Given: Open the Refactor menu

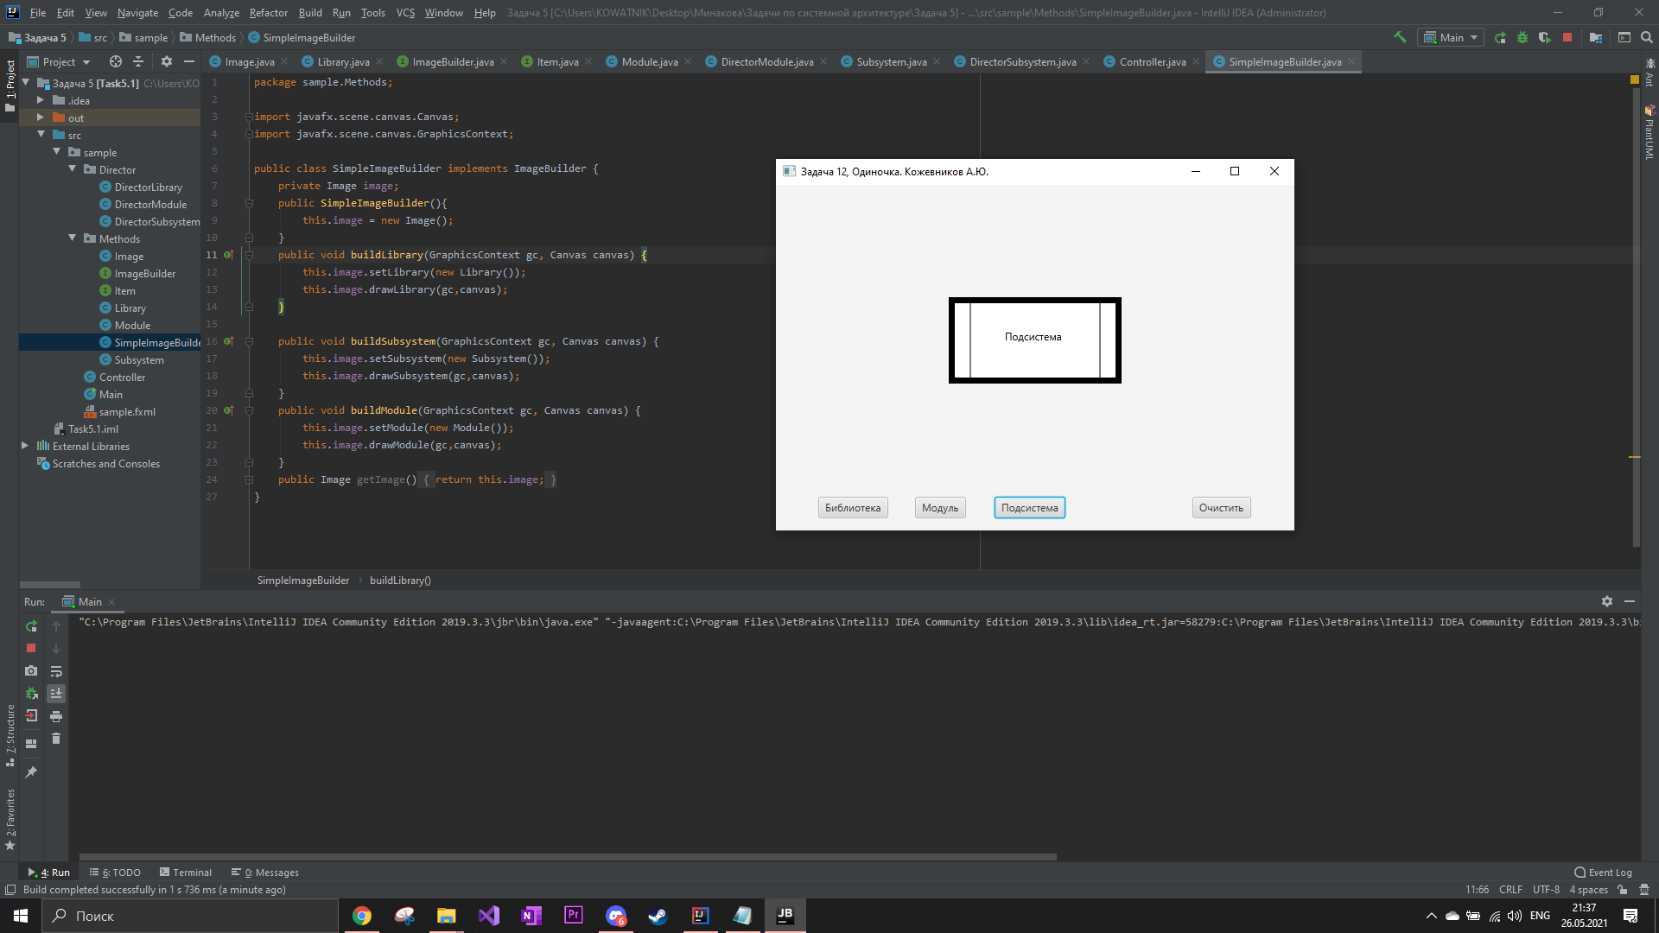Looking at the screenshot, I should pos(268,12).
